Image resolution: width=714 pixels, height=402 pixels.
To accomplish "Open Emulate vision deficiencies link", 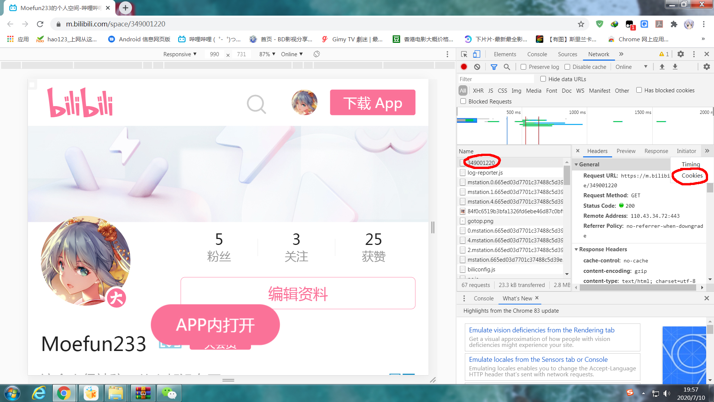I will click(x=541, y=330).
